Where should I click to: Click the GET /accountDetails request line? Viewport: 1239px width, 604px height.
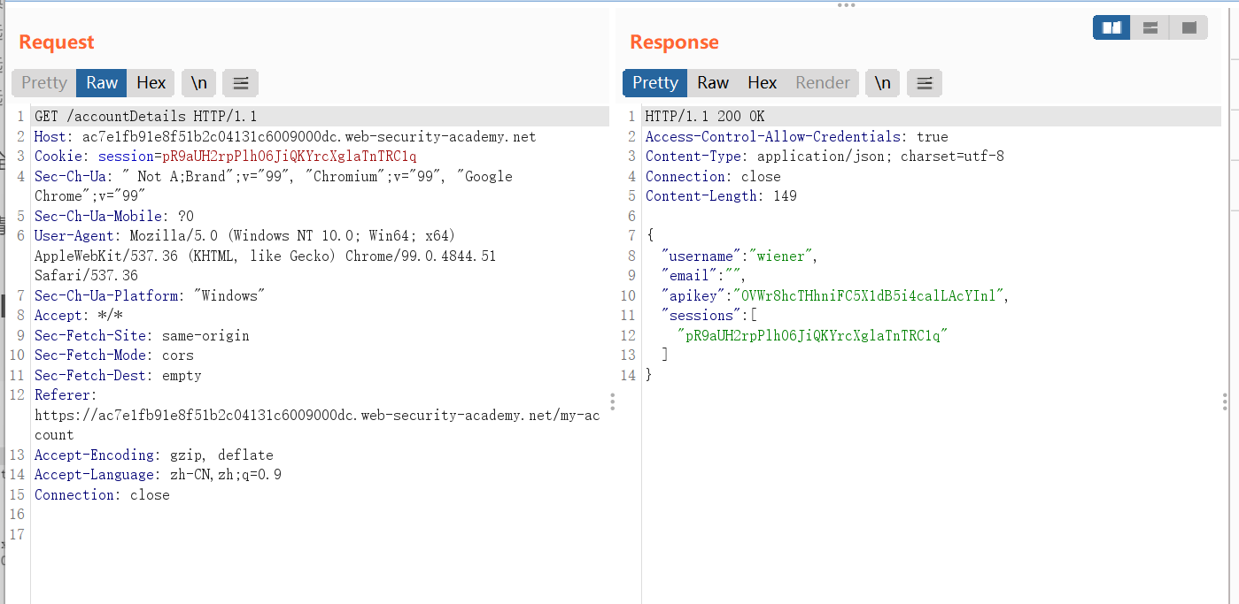tap(146, 117)
